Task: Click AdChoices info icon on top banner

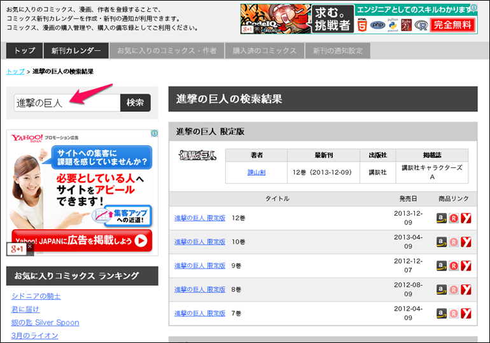Action: [473, 8]
